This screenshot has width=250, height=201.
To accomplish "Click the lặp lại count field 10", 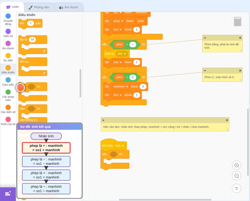I will coord(32,39).
